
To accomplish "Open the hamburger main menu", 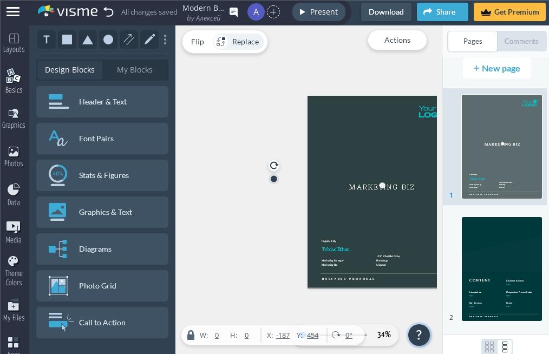I will (13, 11).
